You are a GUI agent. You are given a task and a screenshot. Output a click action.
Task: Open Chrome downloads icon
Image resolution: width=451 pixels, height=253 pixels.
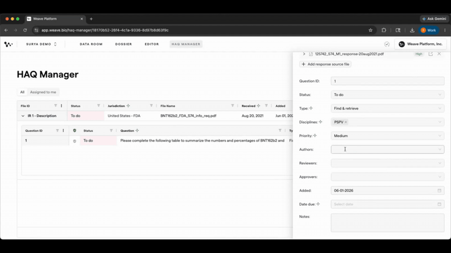412,30
